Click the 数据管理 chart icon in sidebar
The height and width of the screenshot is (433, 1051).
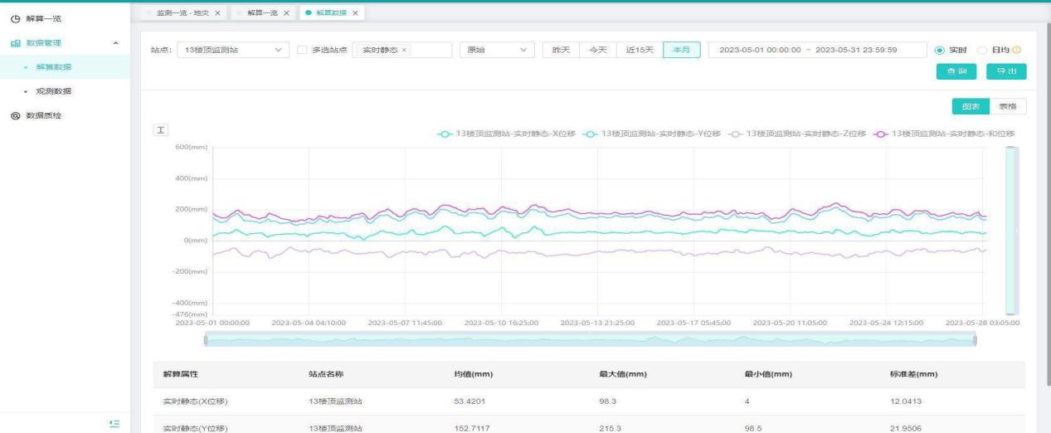[x=15, y=42]
